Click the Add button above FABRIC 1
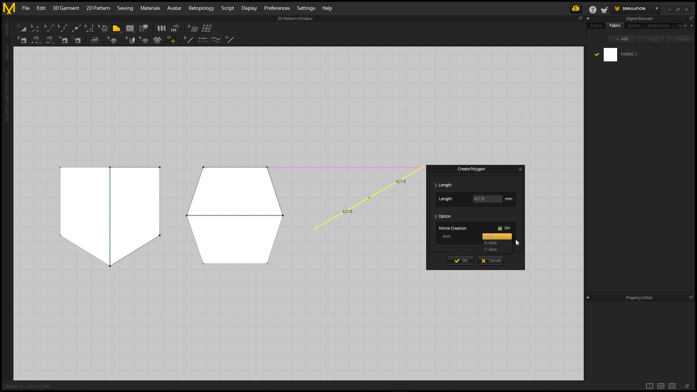The width and height of the screenshot is (697, 392). click(621, 39)
